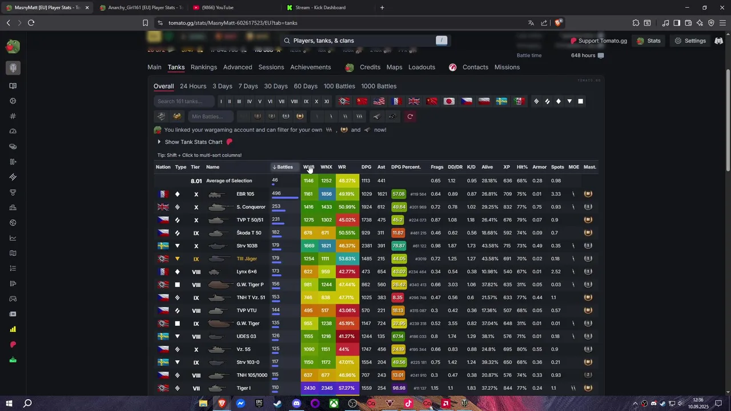
Task: Click the Leo AI sparkle icon
Action: point(700,23)
